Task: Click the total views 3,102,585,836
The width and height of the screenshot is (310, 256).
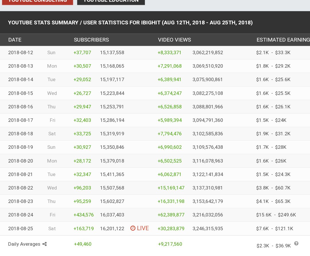Action: tap(208, 134)
